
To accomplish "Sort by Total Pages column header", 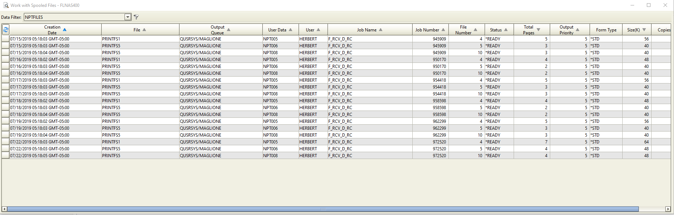I will coord(532,30).
